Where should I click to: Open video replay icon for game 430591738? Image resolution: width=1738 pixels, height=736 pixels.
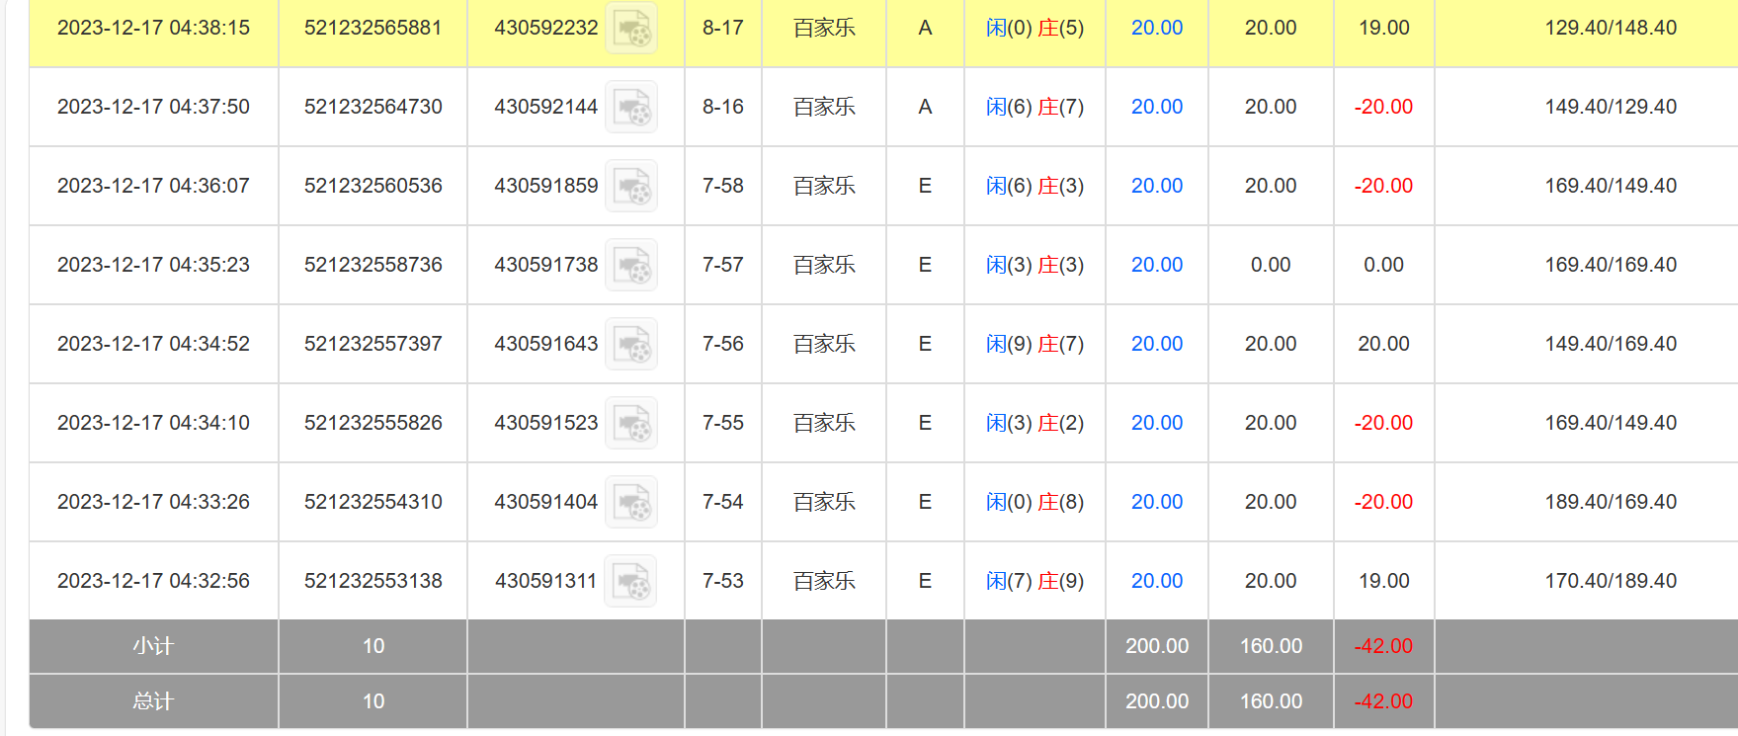pos(630,265)
